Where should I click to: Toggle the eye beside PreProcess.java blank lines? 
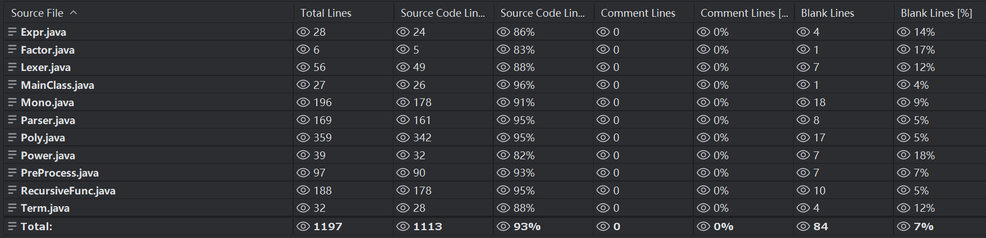click(803, 173)
